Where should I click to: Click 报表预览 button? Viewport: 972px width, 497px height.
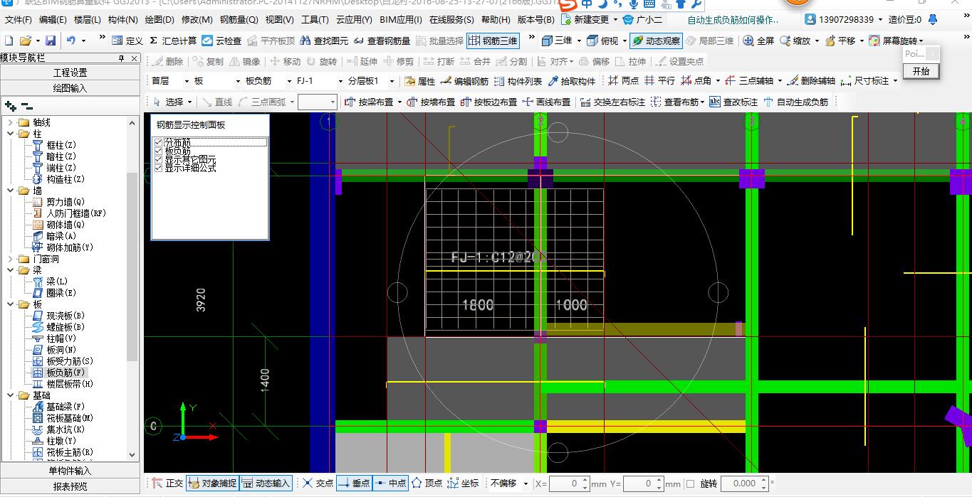(70, 487)
